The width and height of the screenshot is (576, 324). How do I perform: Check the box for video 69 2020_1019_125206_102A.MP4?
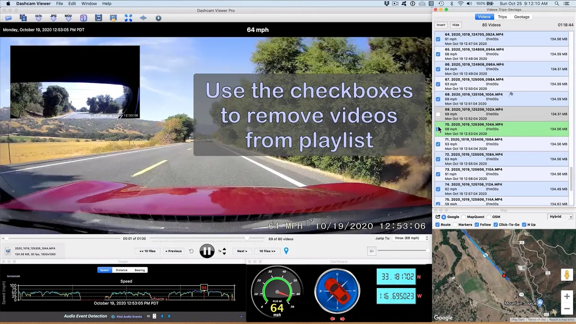pos(438,114)
